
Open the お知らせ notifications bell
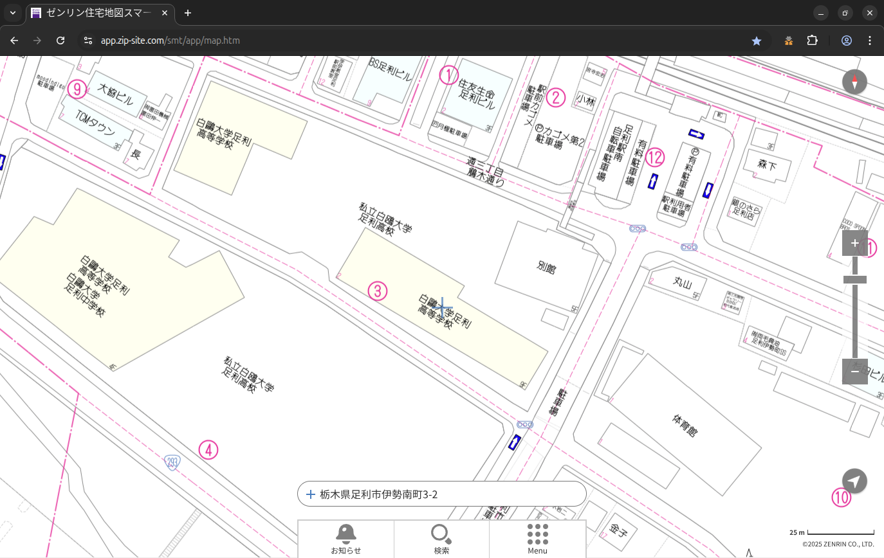point(346,539)
